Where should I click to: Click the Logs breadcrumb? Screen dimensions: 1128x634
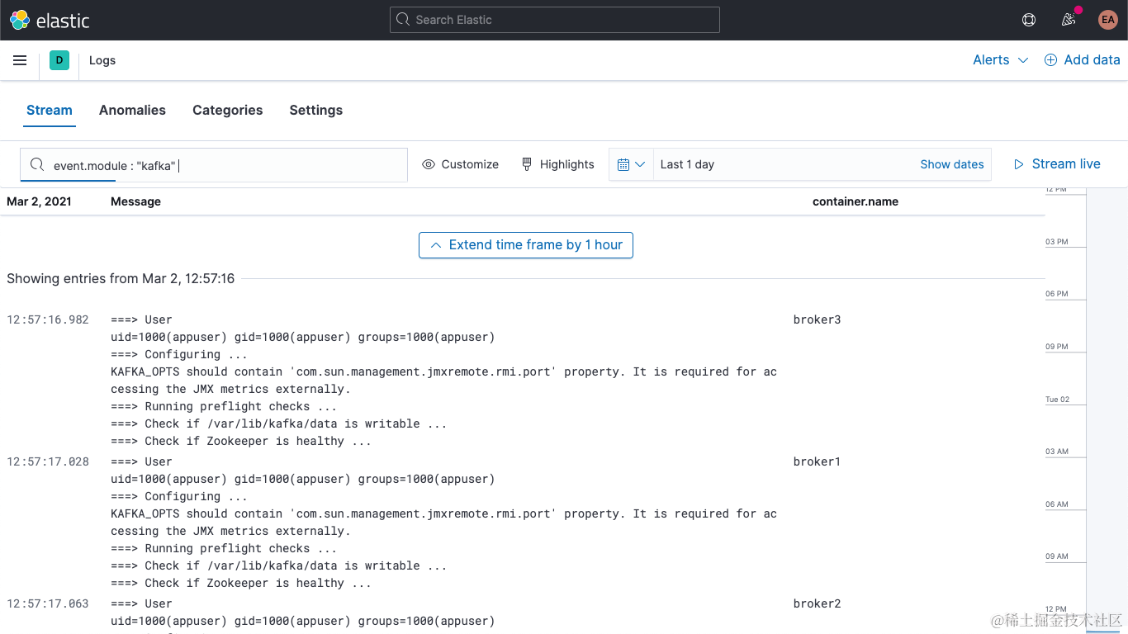[102, 60]
